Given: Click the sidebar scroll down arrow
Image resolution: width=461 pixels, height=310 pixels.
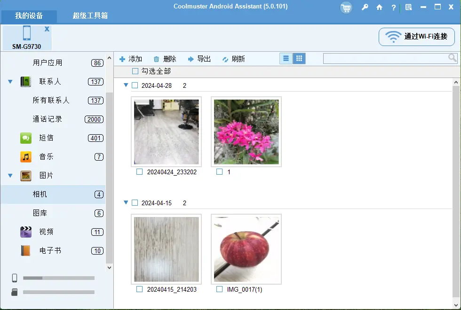Looking at the screenshot, I should click(109, 267).
